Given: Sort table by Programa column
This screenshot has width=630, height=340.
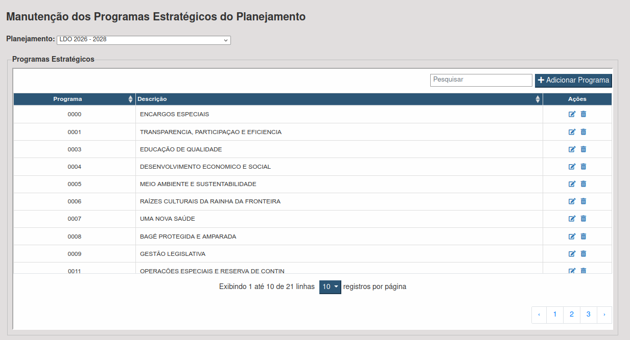Looking at the screenshot, I should [x=74, y=99].
